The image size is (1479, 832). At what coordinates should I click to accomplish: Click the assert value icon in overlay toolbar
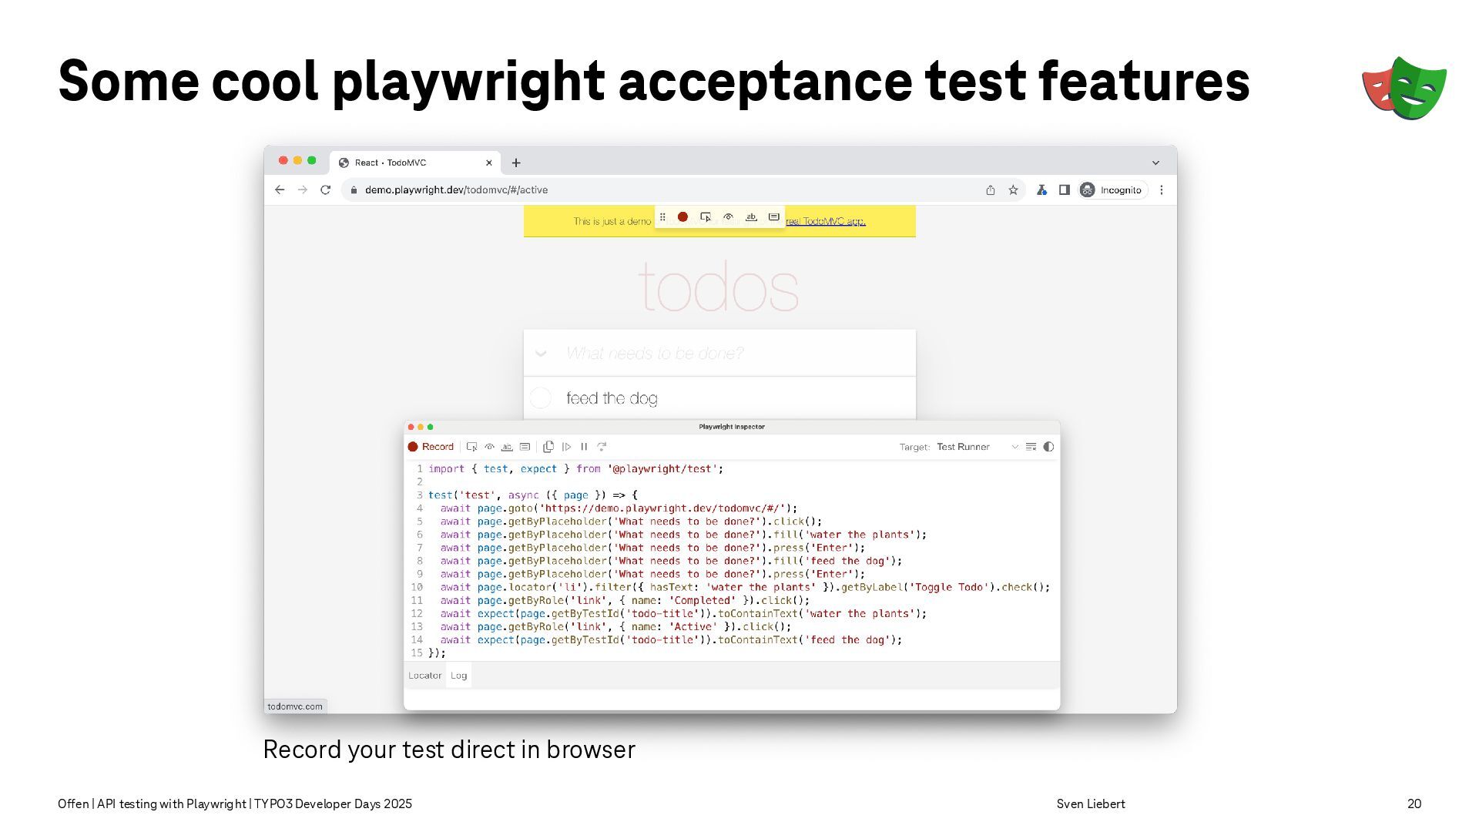point(774,217)
